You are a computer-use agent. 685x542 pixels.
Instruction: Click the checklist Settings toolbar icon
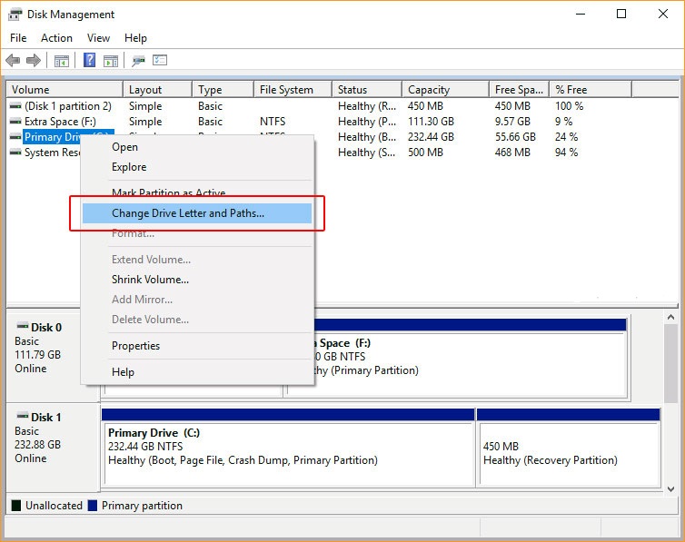160,61
